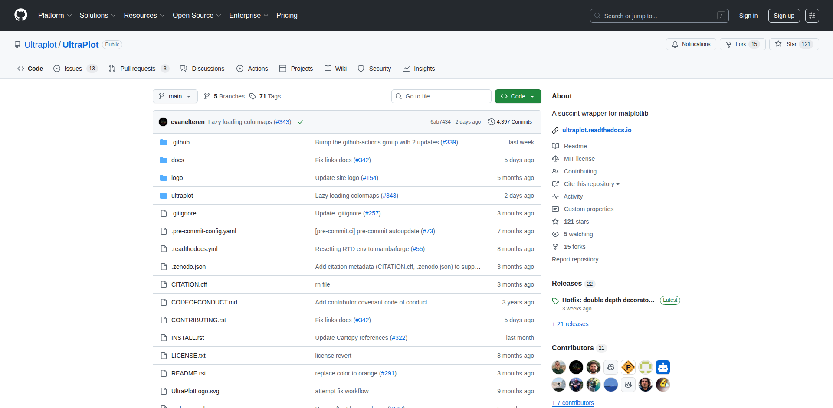Viewport: 833px width, 408px height.
Task: Switch to the Wiki tab
Action: coord(335,69)
